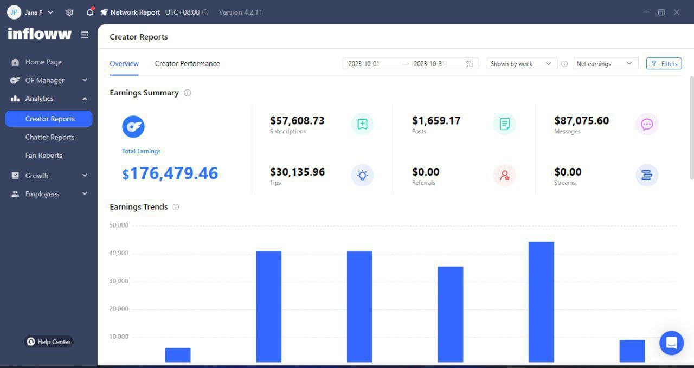Open the notifications bell icon
The image size is (694, 368).
pos(89,12)
